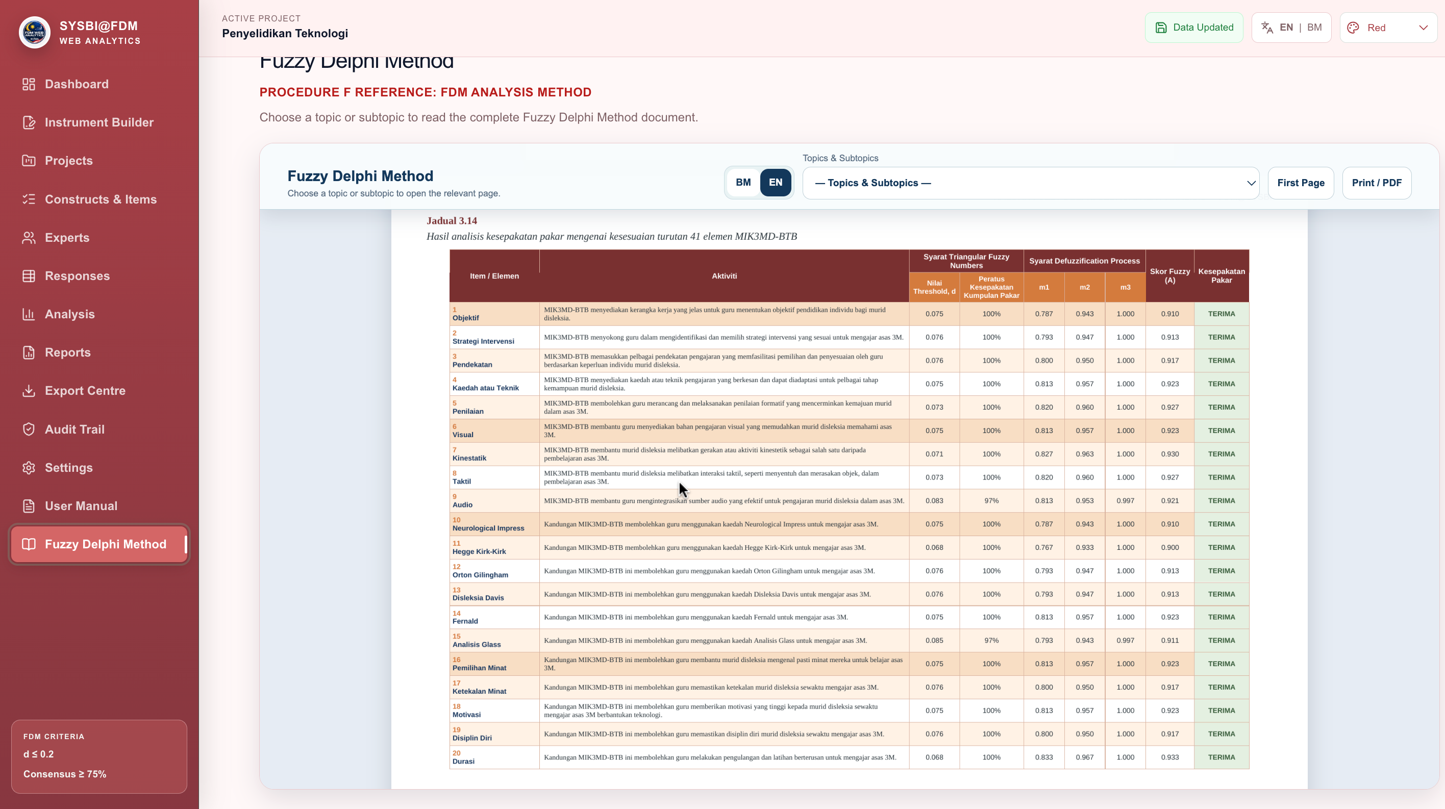Click TERIMA cell in the Durasi row
Screen dimensions: 1445x809
click(x=1221, y=757)
